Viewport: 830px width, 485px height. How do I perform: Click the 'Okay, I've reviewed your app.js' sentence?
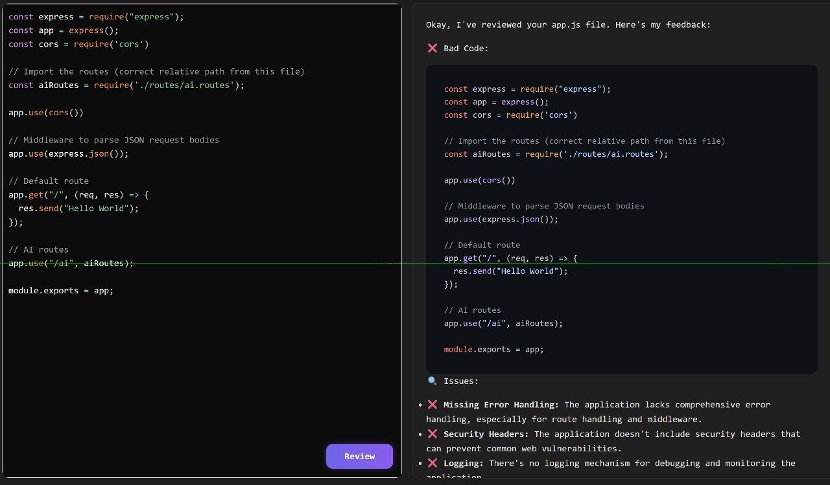coord(569,25)
